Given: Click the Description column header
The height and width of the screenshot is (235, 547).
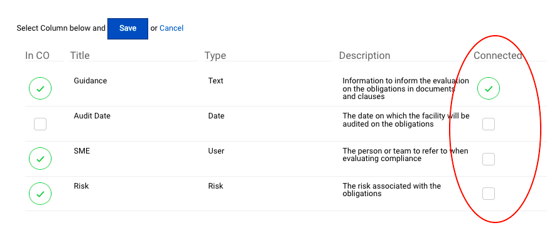Looking at the screenshot, I should point(364,56).
